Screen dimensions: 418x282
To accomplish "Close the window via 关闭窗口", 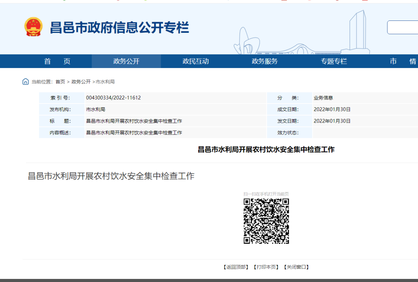I will tap(296, 267).
